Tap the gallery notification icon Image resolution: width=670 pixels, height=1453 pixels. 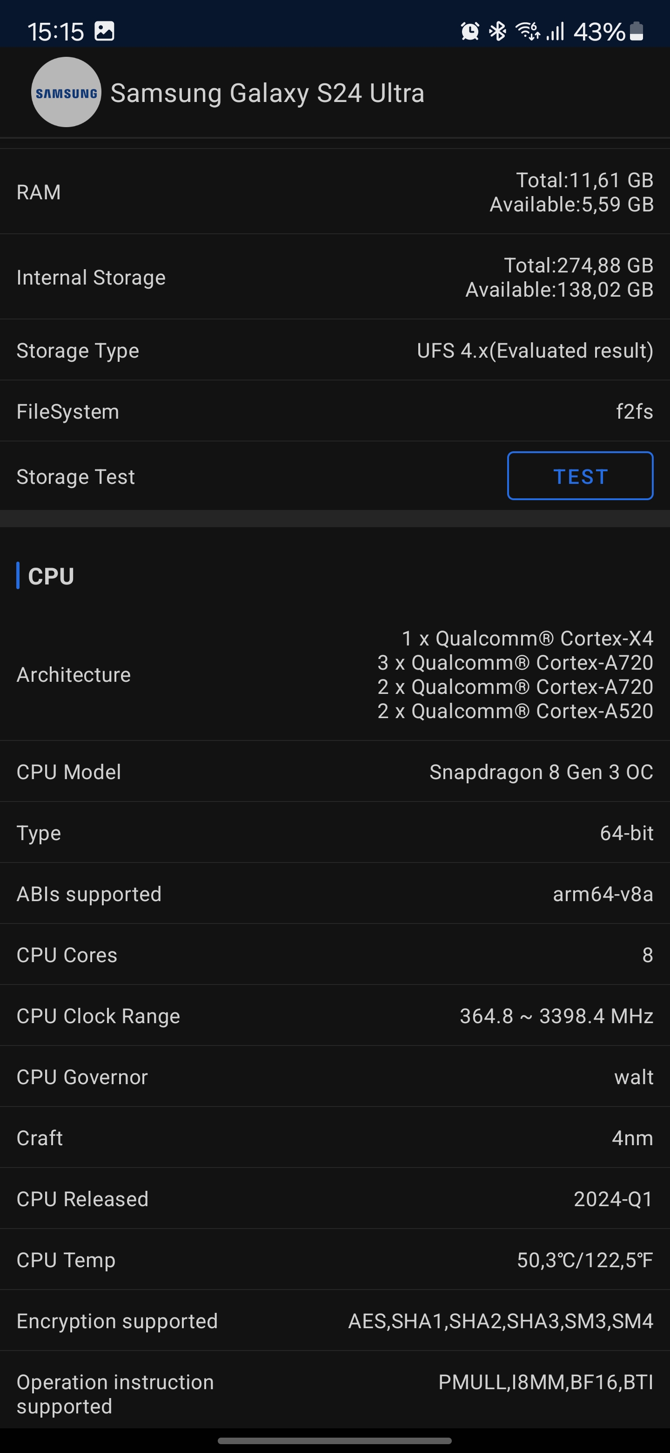(x=104, y=31)
